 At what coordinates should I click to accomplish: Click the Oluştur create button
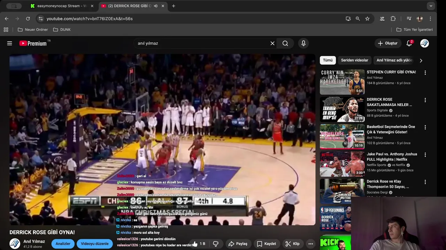tap(387, 43)
